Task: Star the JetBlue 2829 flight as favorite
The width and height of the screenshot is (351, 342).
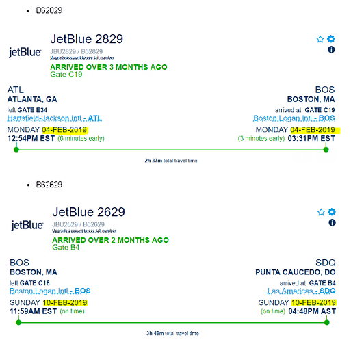Action: [x=320, y=39]
